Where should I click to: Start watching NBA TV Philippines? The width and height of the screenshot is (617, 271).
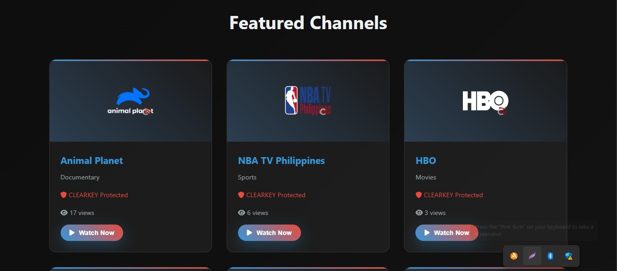click(x=270, y=233)
